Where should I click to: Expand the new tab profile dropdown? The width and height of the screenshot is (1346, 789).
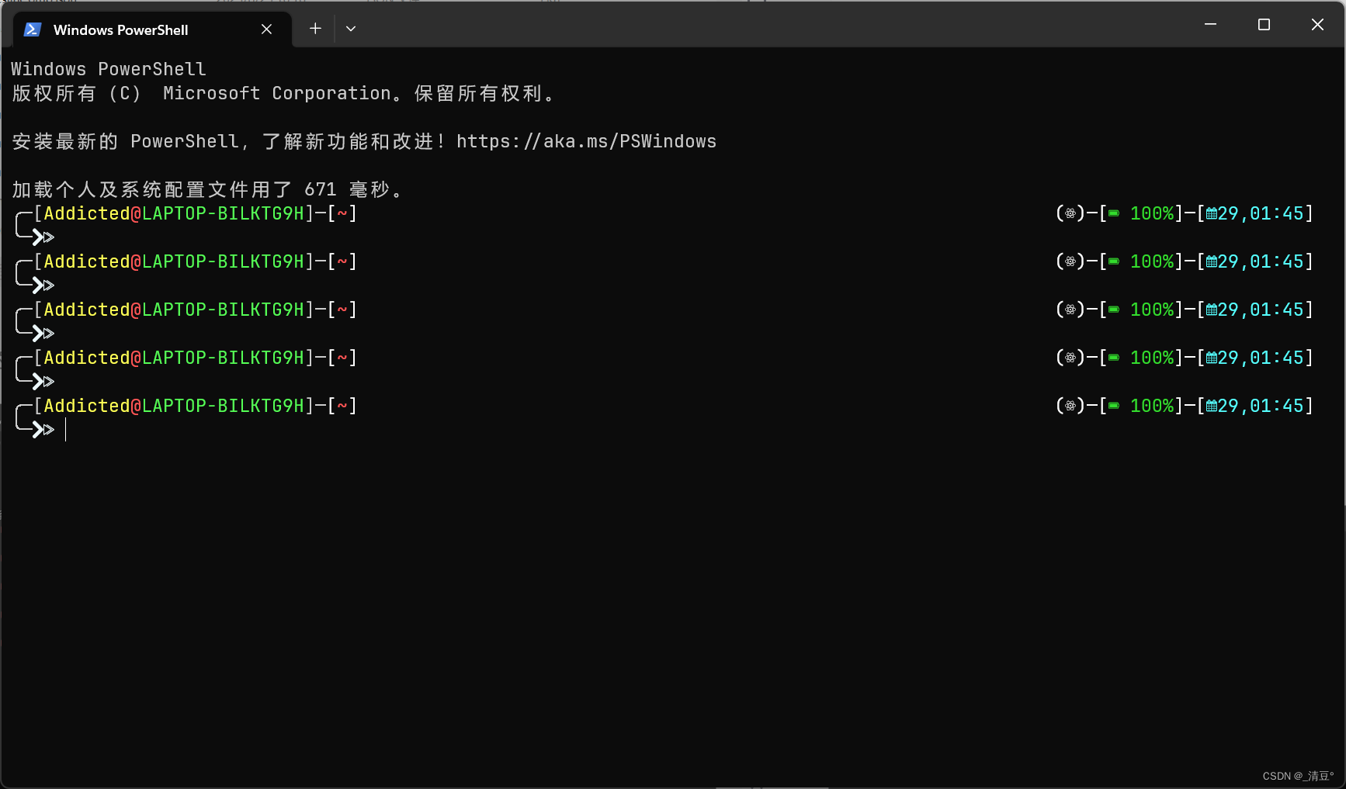(351, 29)
